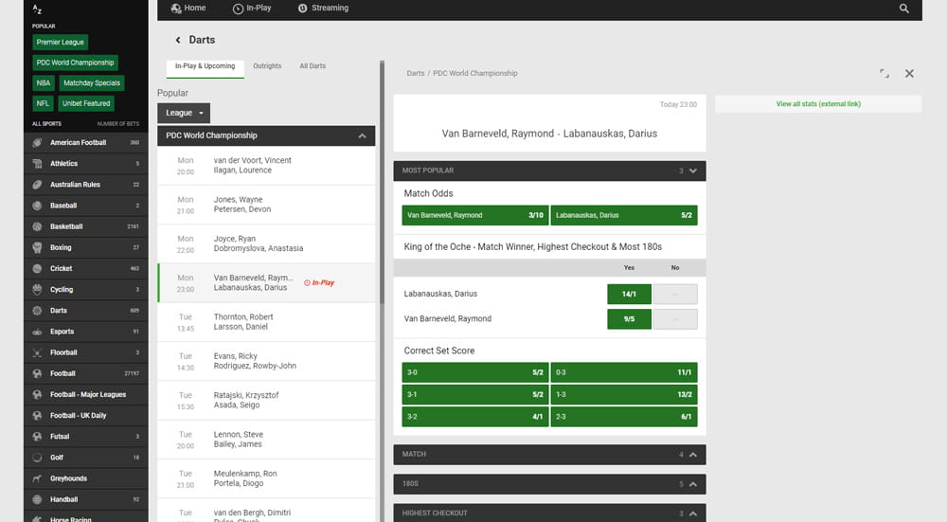This screenshot has height=522, width=947.
Task: Go to the Home menu item
Action: (188, 8)
